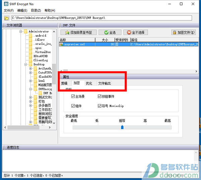Click the nopreview.swf file icon
The height and width of the screenshot is (180, 201).
click(x=61, y=44)
